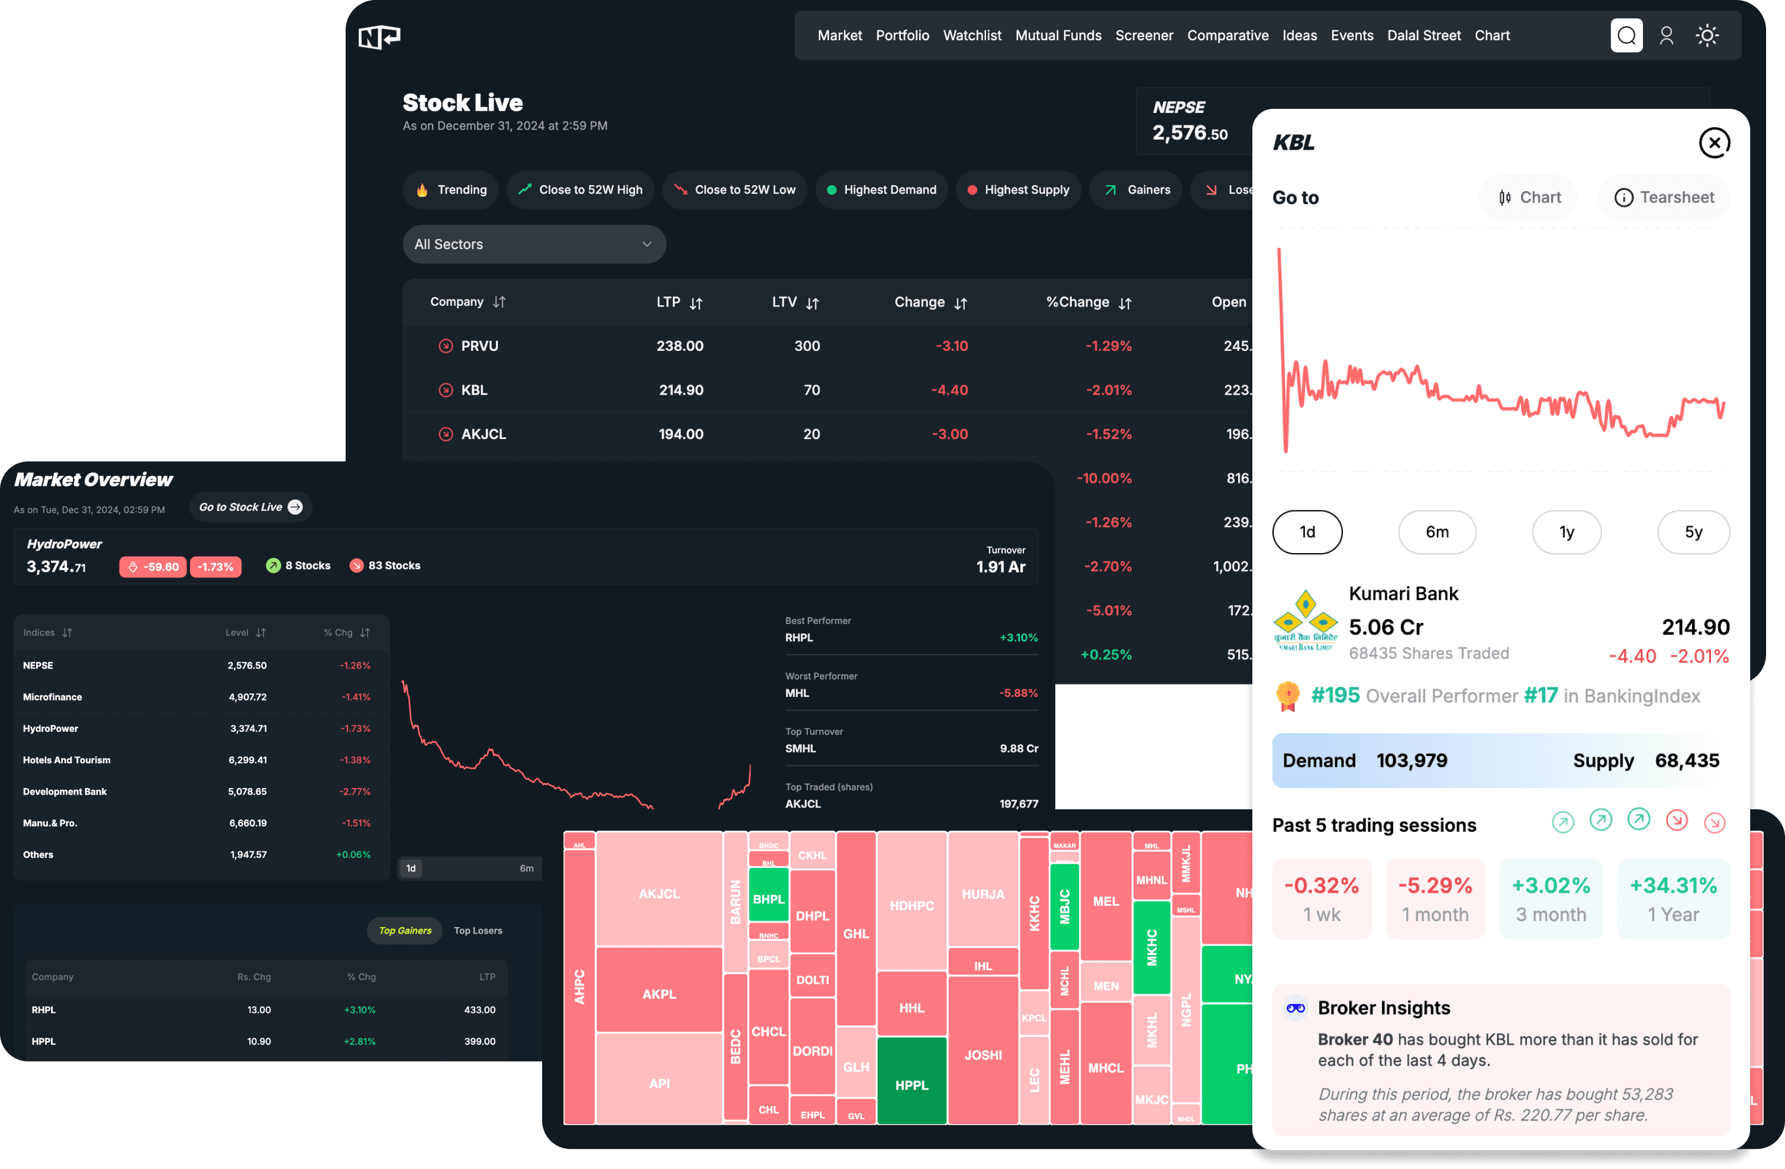The height and width of the screenshot is (1169, 1785).
Task: Switch Market Overview chart to 1d
Action: [x=411, y=868]
